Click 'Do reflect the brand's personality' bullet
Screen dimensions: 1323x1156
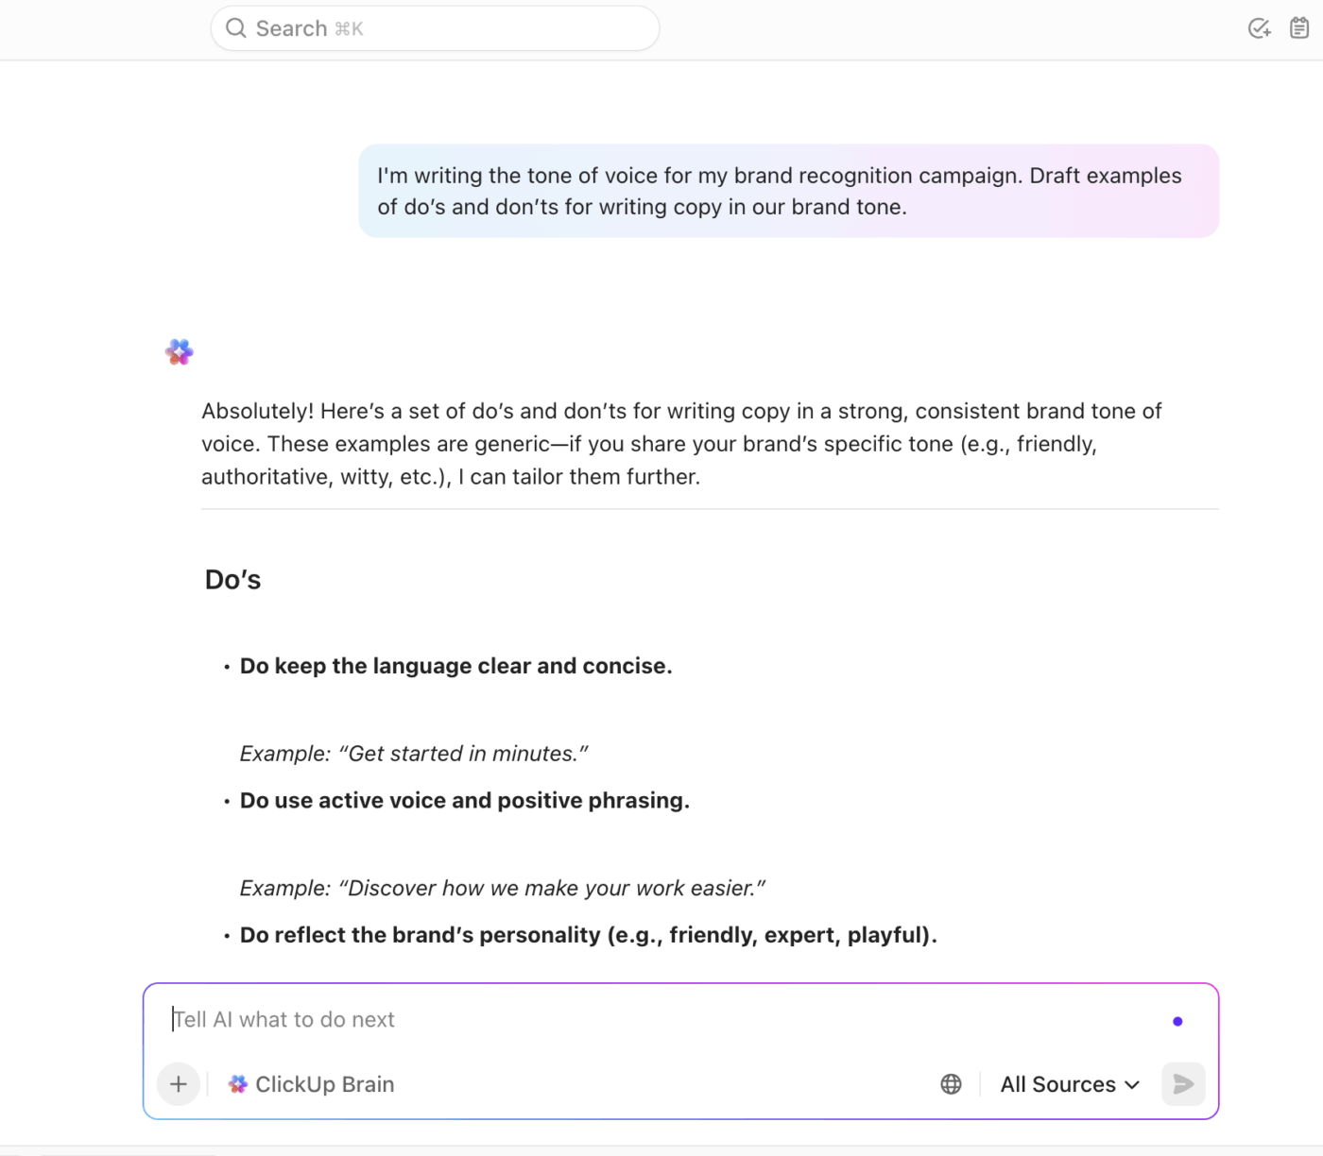click(588, 935)
